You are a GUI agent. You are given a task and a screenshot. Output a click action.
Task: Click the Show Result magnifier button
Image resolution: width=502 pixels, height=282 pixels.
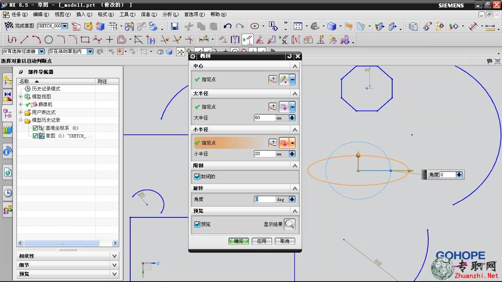coord(290,224)
